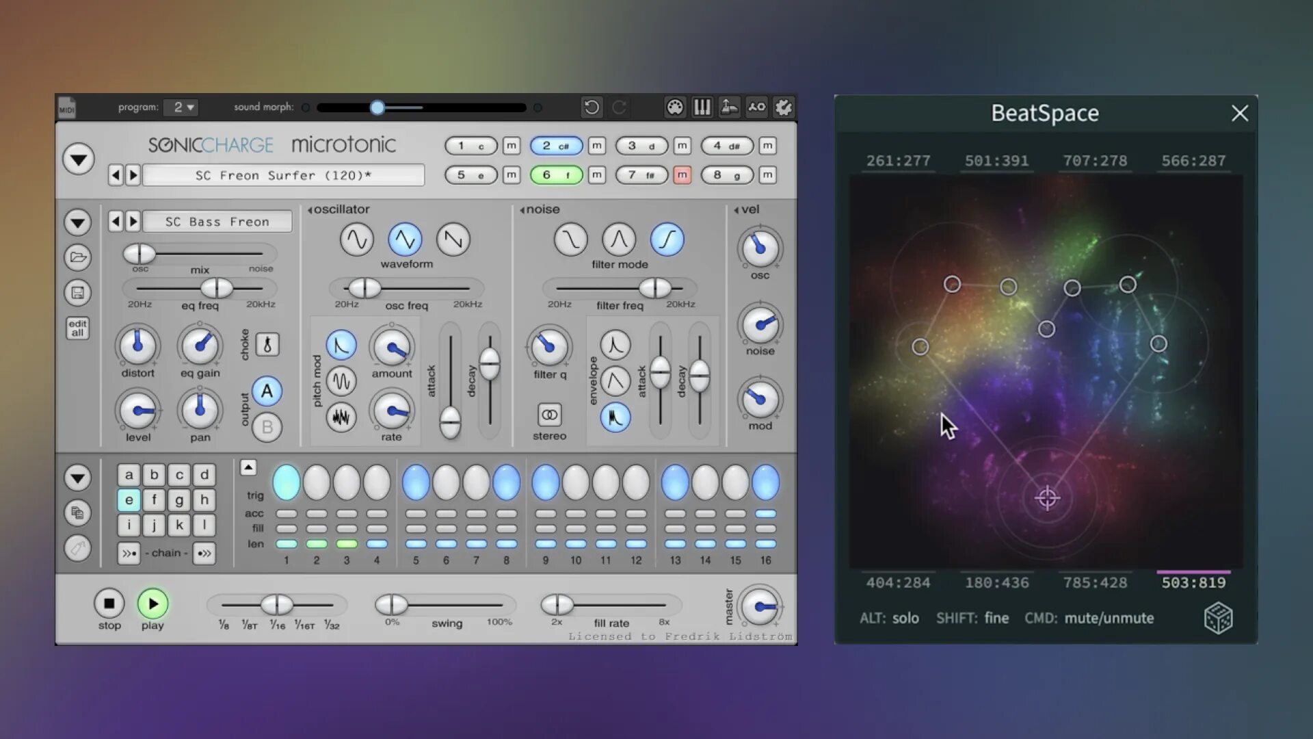Click the undo arrow icon

(591, 107)
